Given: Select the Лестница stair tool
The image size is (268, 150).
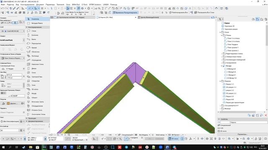Looking at the screenshot, I should [38, 56].
